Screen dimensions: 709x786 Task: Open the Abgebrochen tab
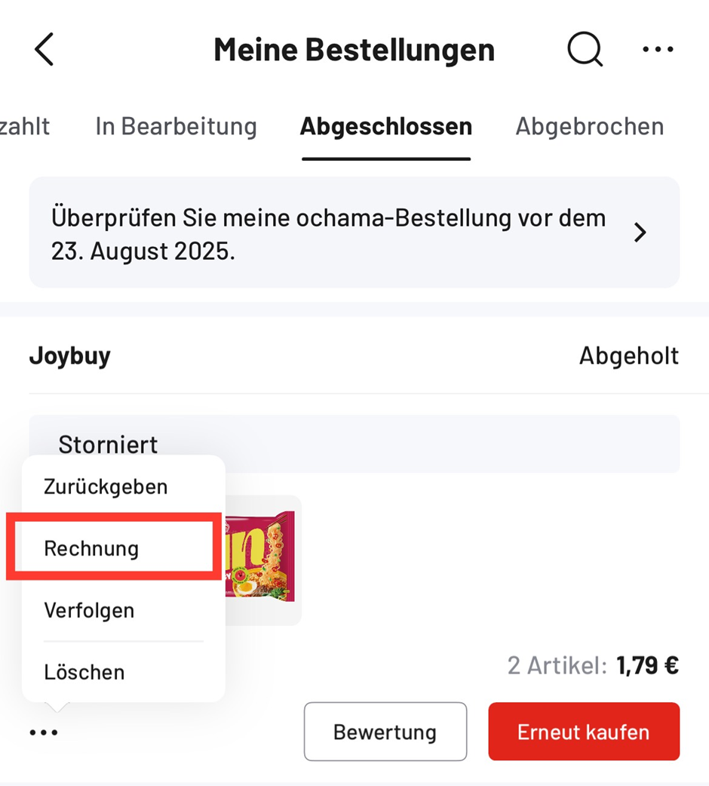pos(589,126)
